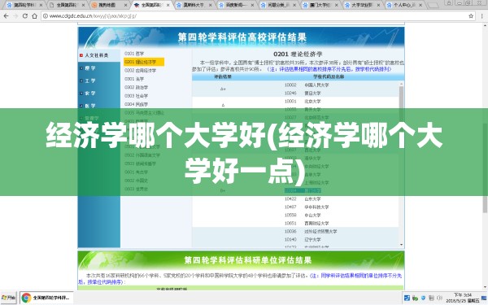Click the 第四轮学科评估高校评估结果 banner
Screen dimensions: 488x305
click(242, 37)
